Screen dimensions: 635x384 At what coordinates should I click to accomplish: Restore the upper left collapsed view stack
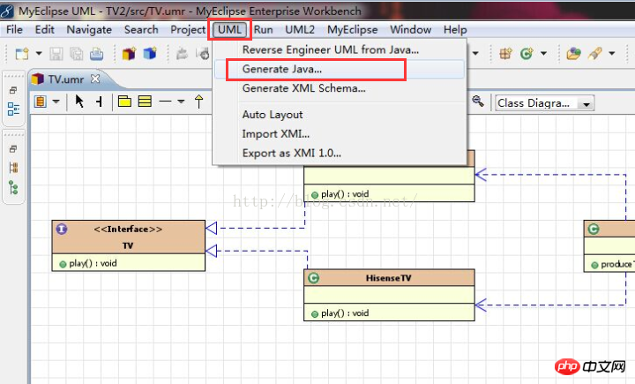pos(13,90)
